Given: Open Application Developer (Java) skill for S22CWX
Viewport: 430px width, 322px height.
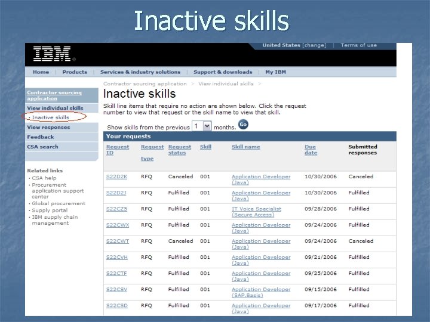Looking at the screenshot, I should click(x=261, y=228).
